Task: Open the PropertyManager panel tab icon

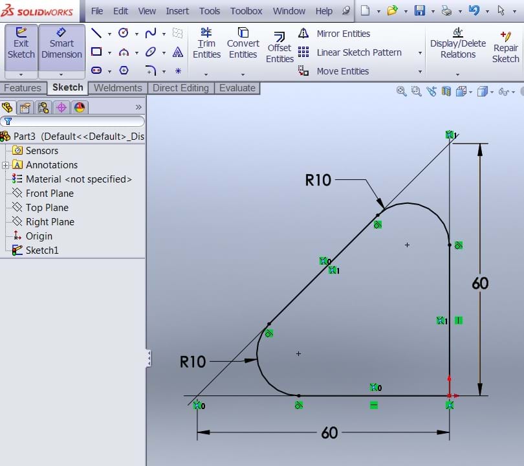Action: [25, 107]
